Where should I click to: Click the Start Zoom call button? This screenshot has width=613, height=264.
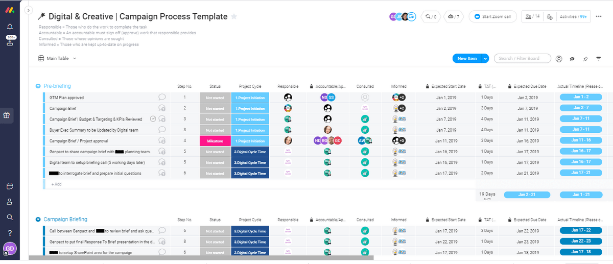[x=492, y=17]
